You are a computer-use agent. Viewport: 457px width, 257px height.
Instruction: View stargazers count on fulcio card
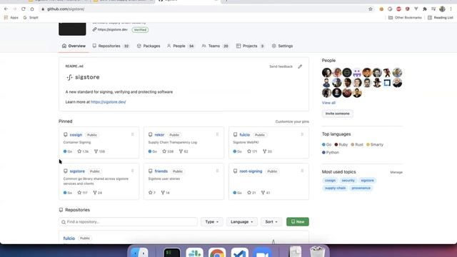[x=252, y=151]
